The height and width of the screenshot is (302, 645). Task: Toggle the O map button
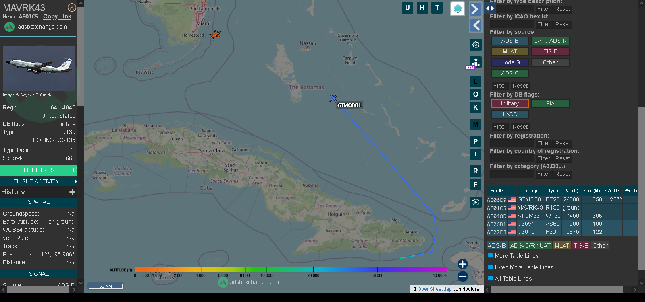pos(476,94)
